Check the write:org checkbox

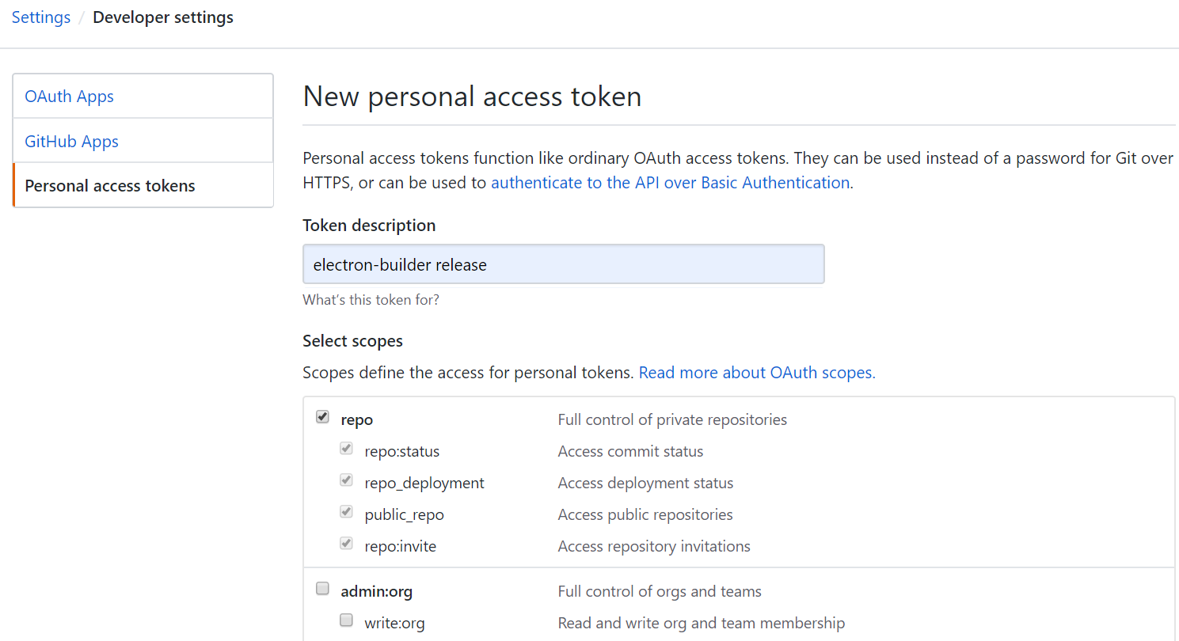coord(346,620)
